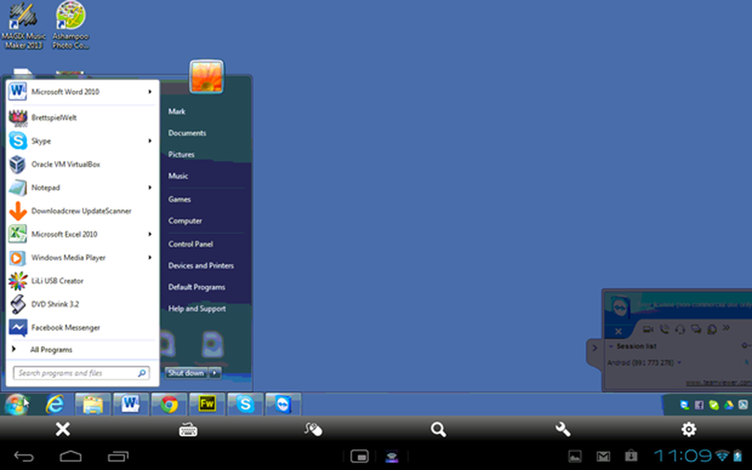Open LiLi USB Creator
Image resolution: width=752 pixels, height=470 pixels.
click(81, 281)
